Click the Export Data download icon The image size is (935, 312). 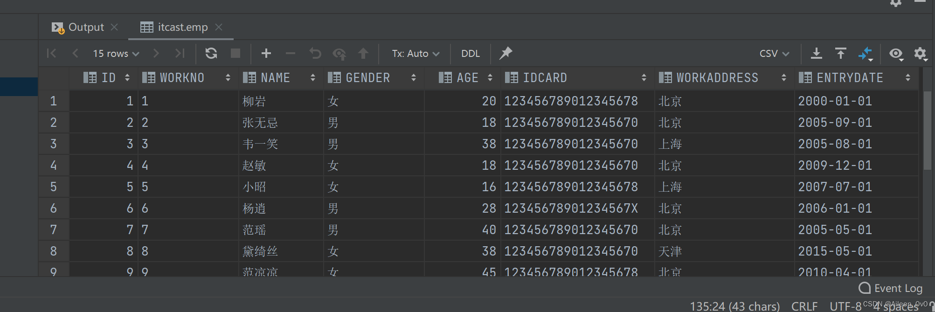(x=816, y=54)
